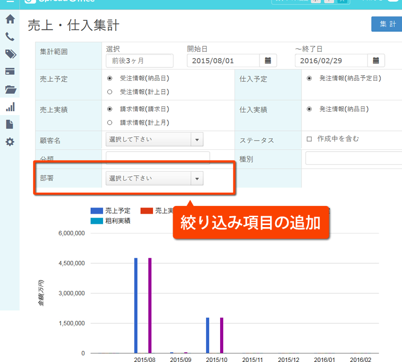Open the tags icon in the sidebar
The image size is (402, 362).
(x=10, y=54)
